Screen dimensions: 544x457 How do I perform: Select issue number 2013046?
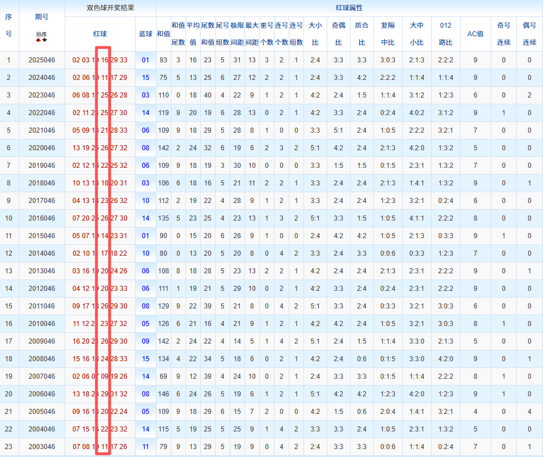click(41, 271)
